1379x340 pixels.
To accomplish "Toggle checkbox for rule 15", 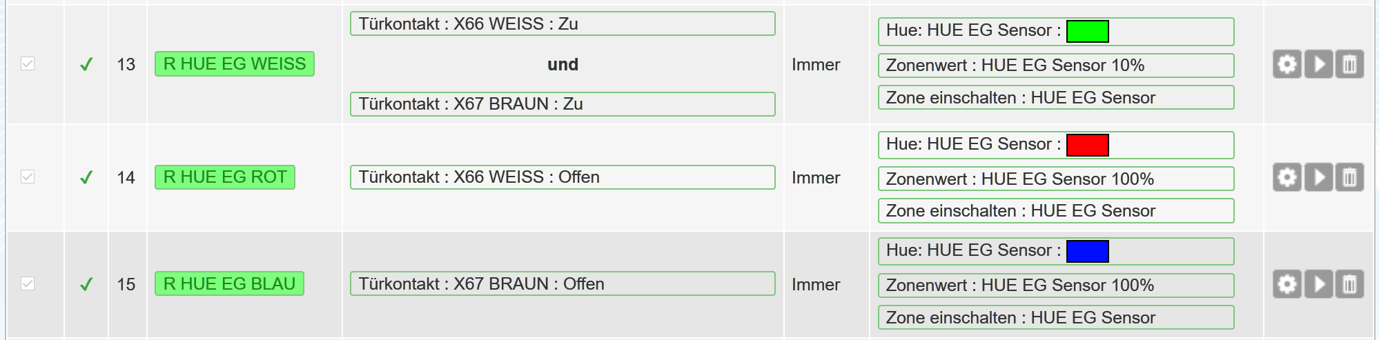I will click(28, 283).
